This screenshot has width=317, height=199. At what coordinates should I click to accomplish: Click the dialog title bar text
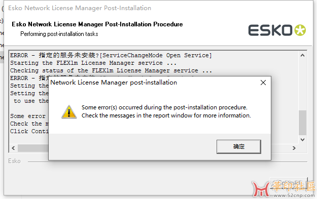point(114,83)
